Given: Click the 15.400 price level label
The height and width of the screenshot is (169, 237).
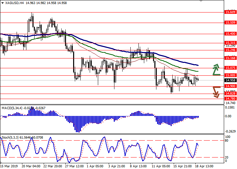Looking at the screenshot, I should coord(230,34).
